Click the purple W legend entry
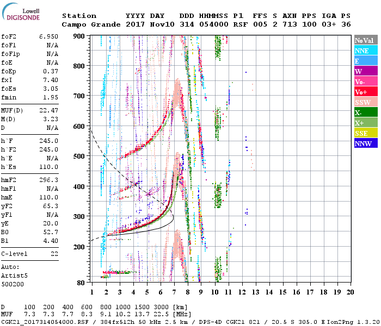Image resolution: width=381 pixels, height=326 pixels. click(x=365, y=71)
